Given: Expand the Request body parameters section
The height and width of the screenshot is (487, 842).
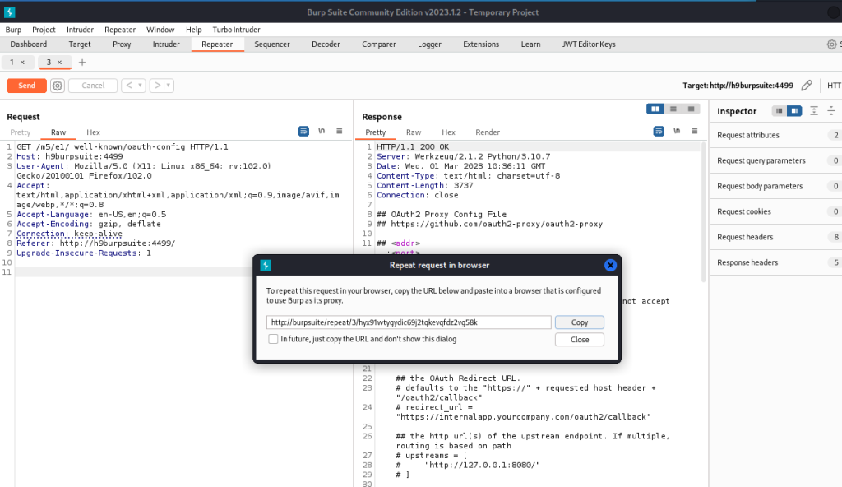Looking at the screenshot, I should point(776,186).
